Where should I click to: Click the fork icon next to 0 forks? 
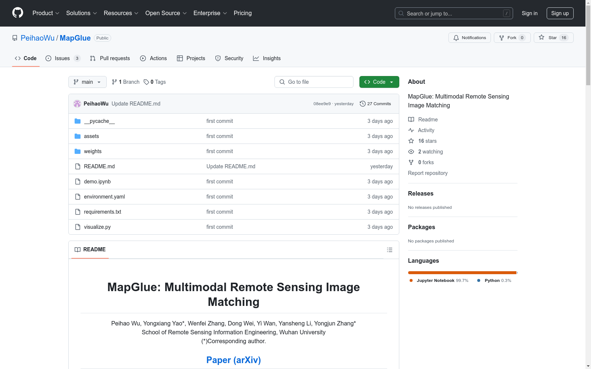[411, 162]
